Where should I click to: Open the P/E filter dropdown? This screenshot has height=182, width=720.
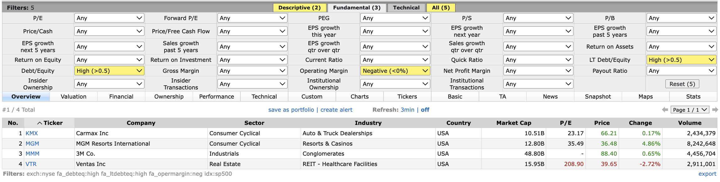pos(109,18)
